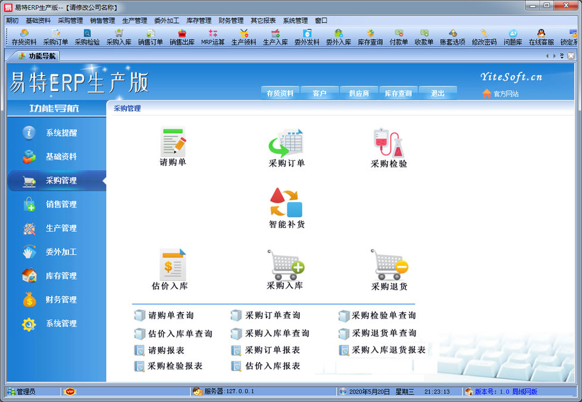This screenshot has height=402, width=582.
Task: Click MRP运算 in the toolbar
Action: coord(212,37)
